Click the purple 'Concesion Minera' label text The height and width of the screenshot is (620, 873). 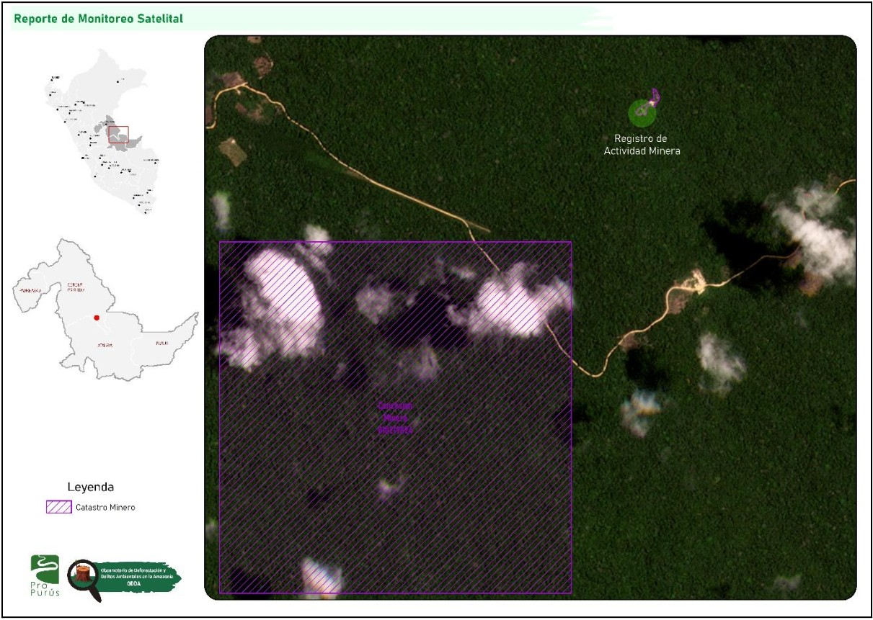pyautogui.click(x=395, y=418)
